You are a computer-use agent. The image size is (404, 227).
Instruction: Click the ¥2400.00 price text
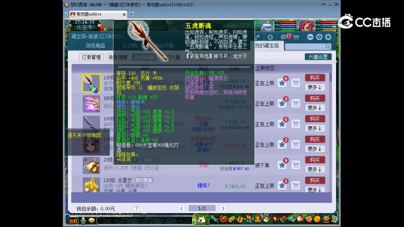(x=235, y=186)
